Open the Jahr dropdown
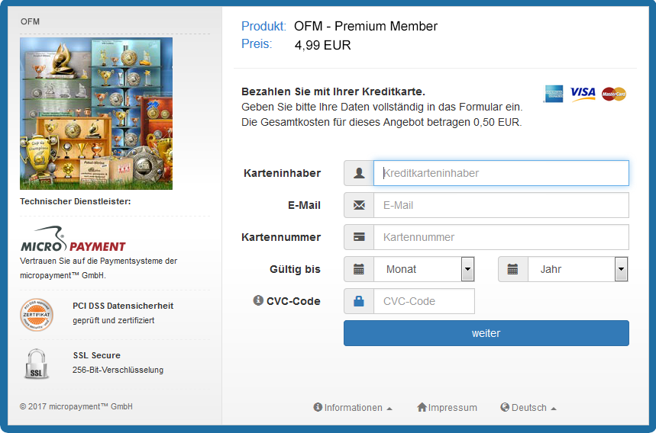This screenshot has height=433, width=656. coord(578,269)
